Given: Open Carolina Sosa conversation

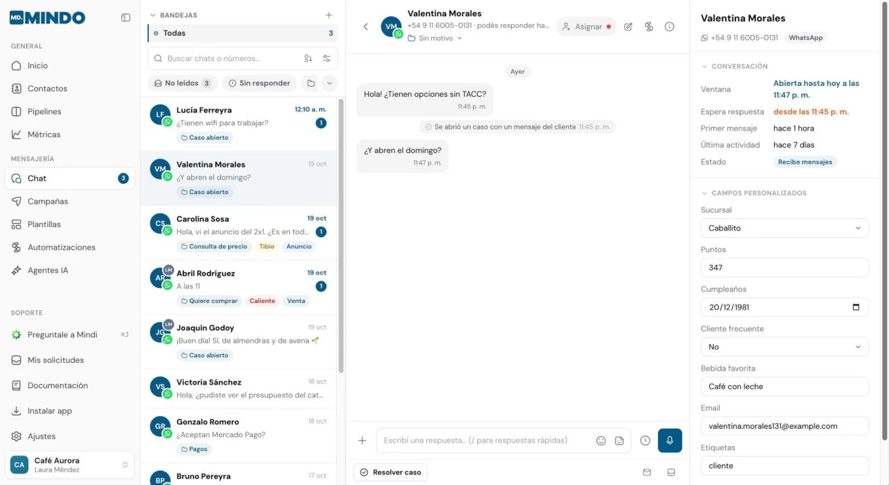Looking at the screenshot, I should pos(239,233).
